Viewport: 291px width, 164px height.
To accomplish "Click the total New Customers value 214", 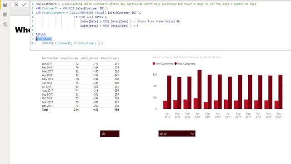I will point(76,110).
